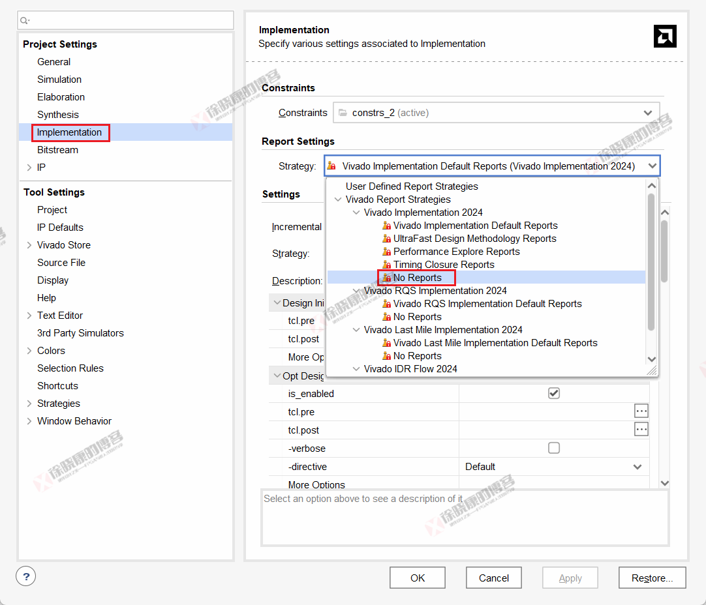Click icon beside UltraFast Design Methodology Reports
This screenshot has height=605, width=706.
tap(386, 239)
